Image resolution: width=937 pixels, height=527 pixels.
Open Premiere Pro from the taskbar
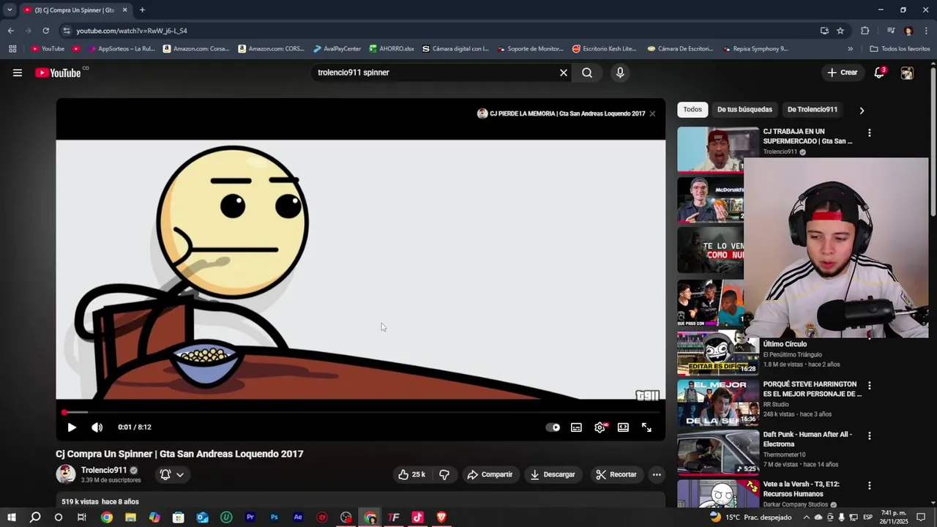pos(250,517)
